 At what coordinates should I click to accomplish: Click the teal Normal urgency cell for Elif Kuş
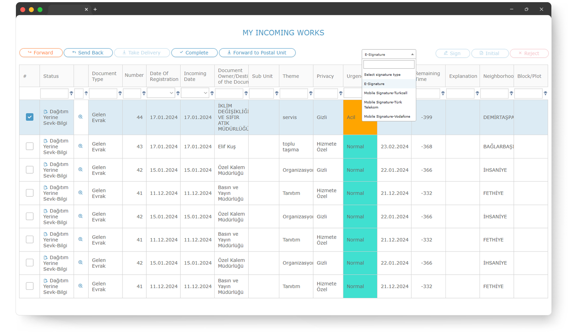click(360, 147)
